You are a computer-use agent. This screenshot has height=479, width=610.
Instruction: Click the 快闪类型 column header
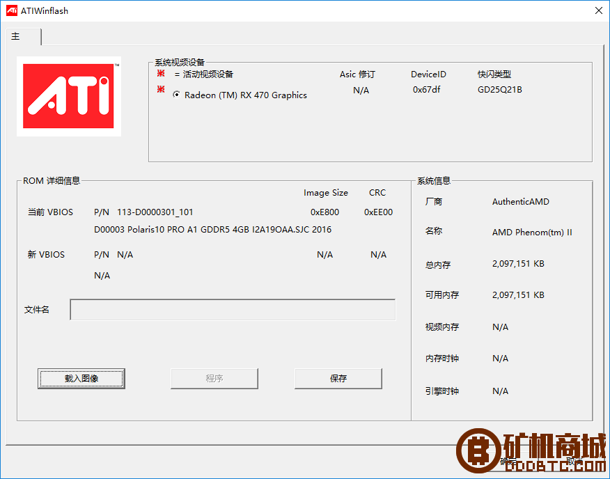pos(494,74)
